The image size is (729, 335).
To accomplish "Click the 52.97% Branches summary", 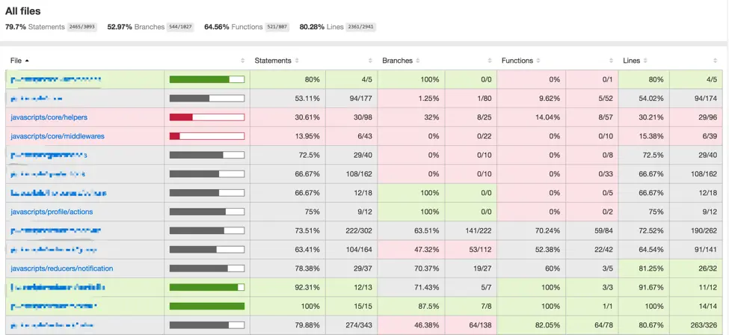I will [136, 27].
